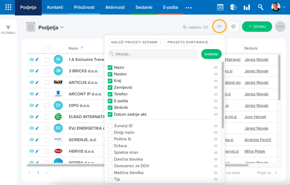Uncheck the Zemljevid column checkbox
The height and width of the screenshot is (185, 290).
pyautogui.click(x=110, y=88)
